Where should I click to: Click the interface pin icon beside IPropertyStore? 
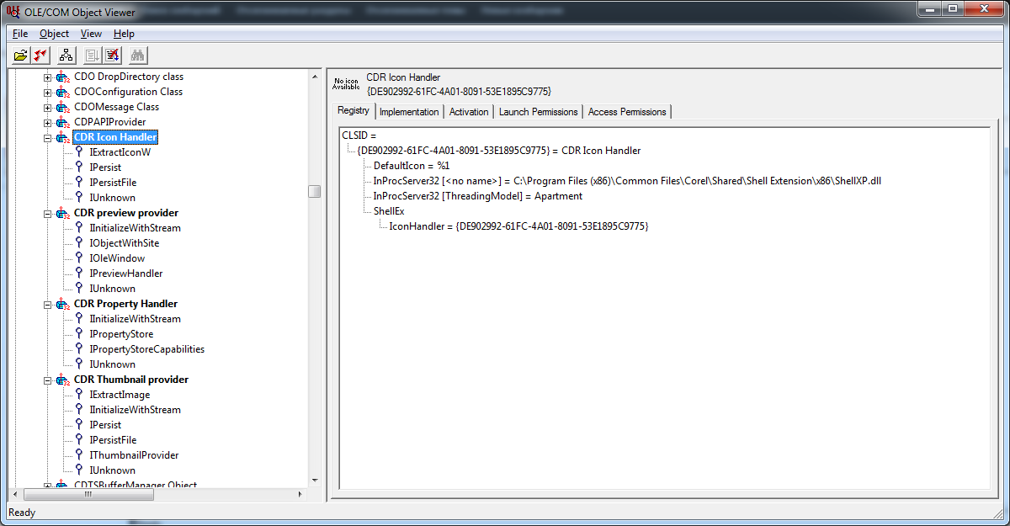point(79,334)
